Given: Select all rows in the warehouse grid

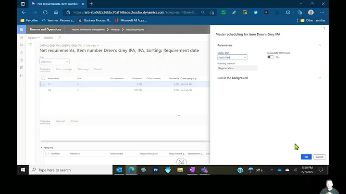Looking at the screenshot, I should pyautogui.click(x=43, y=78).
